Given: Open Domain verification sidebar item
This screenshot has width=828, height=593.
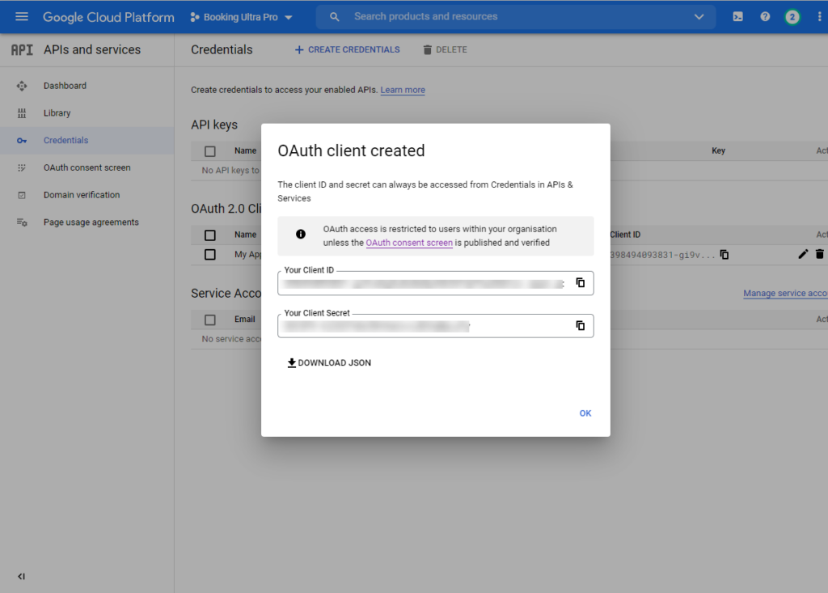Looking at the screenshot, I should point(82,195).
